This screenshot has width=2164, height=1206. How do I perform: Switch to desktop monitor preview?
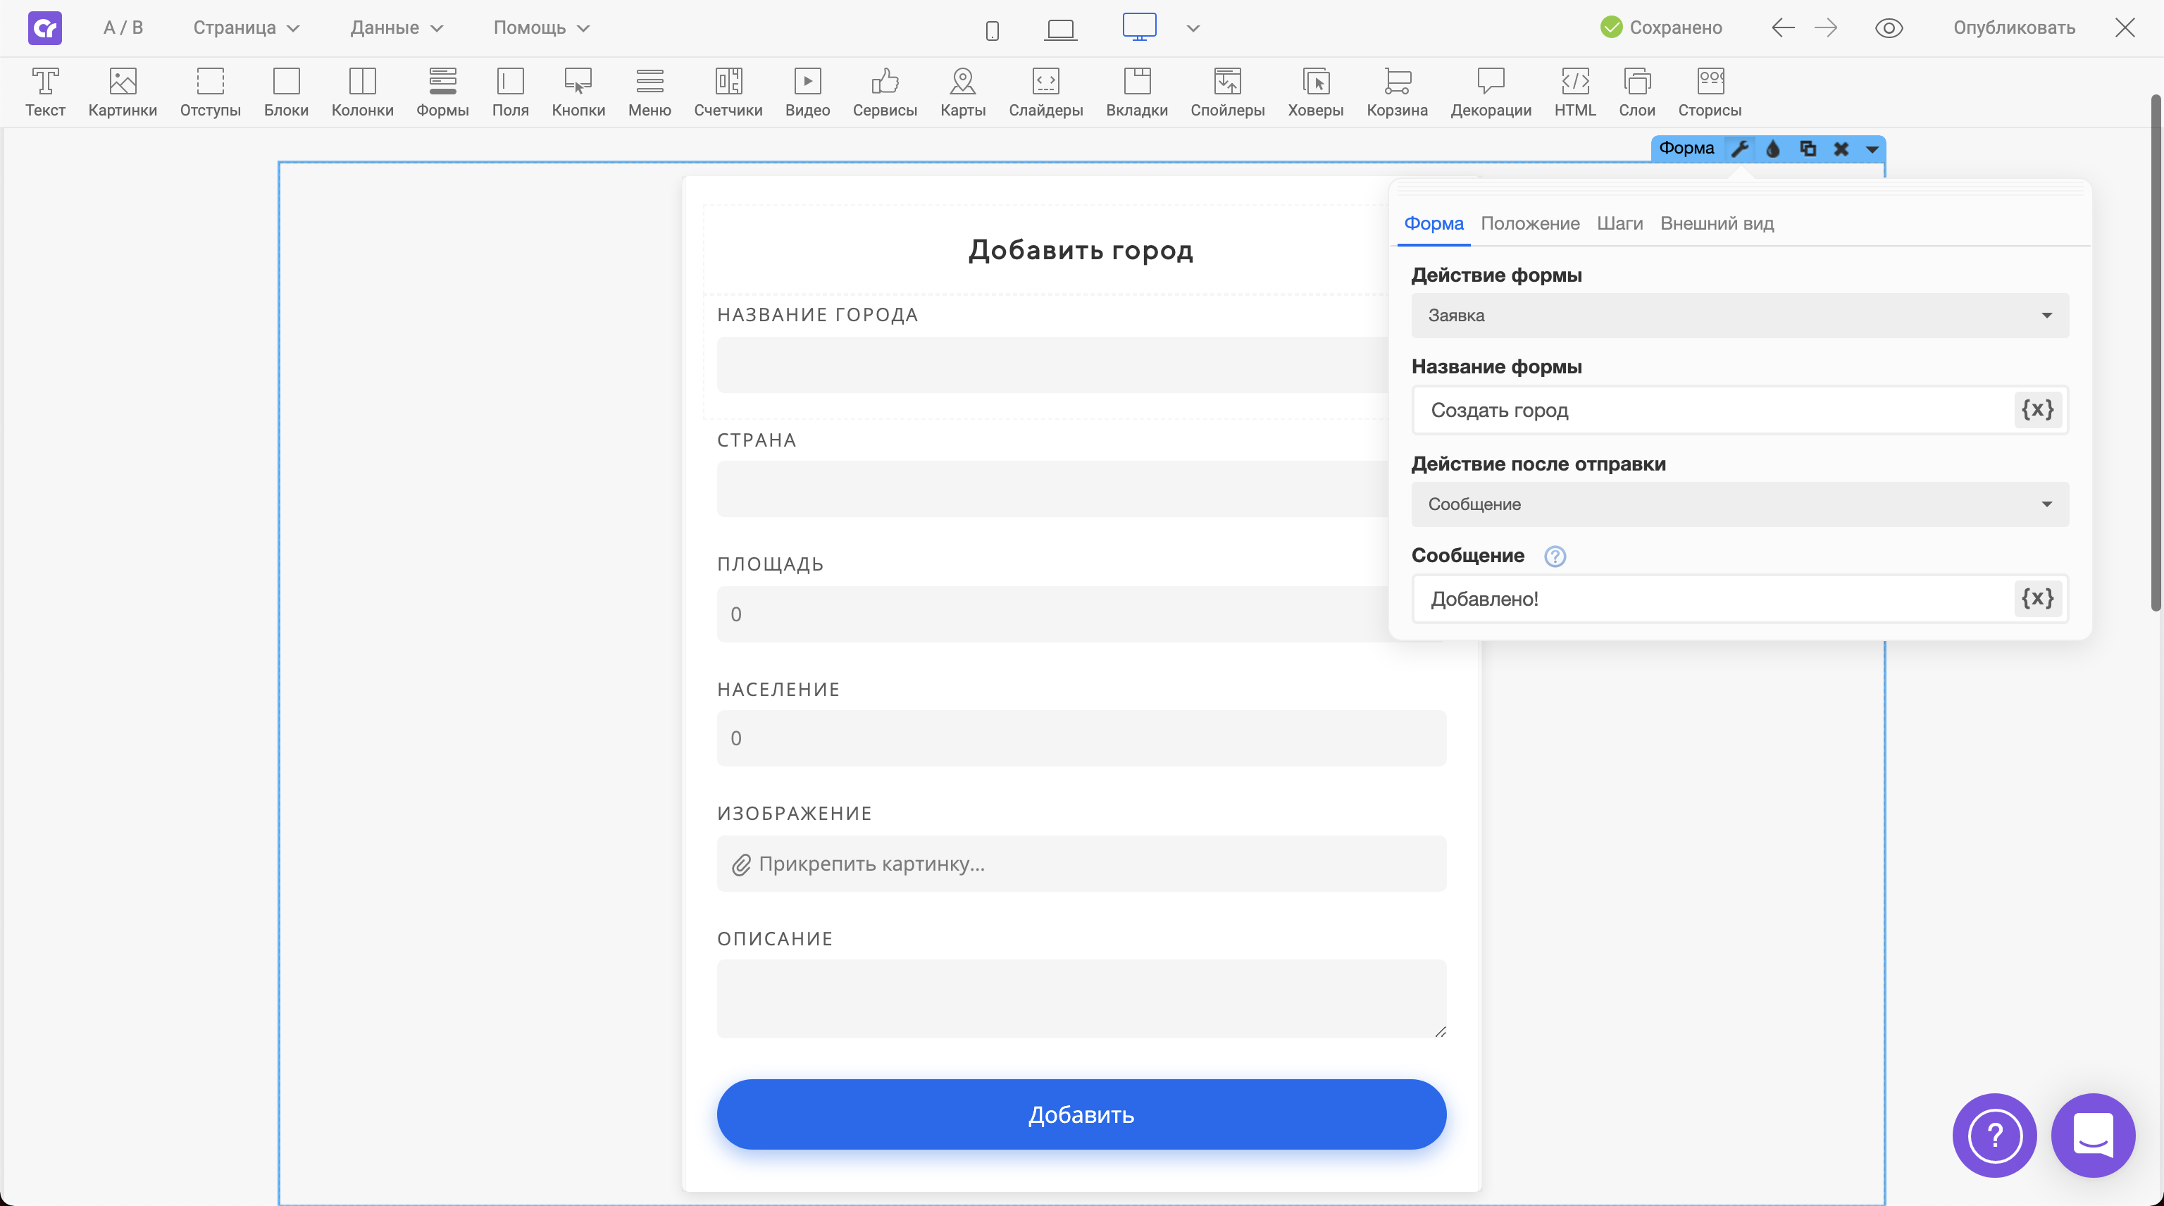click(x=1139, y=27)
